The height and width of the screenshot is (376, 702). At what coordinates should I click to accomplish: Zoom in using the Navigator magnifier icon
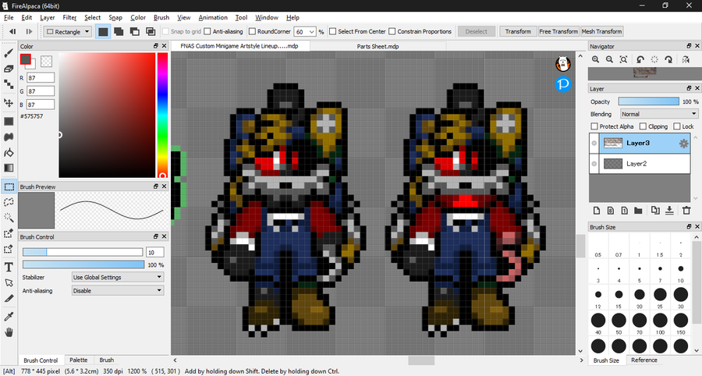pos(595,59)
